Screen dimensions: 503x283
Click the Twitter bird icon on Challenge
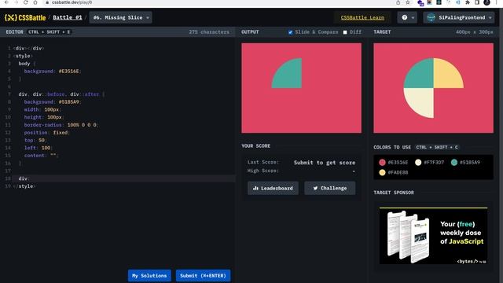pos(315,189)
